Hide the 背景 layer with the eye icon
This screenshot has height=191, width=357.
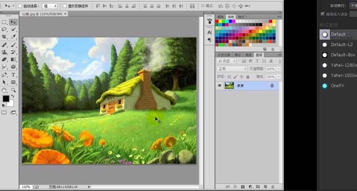219,86
